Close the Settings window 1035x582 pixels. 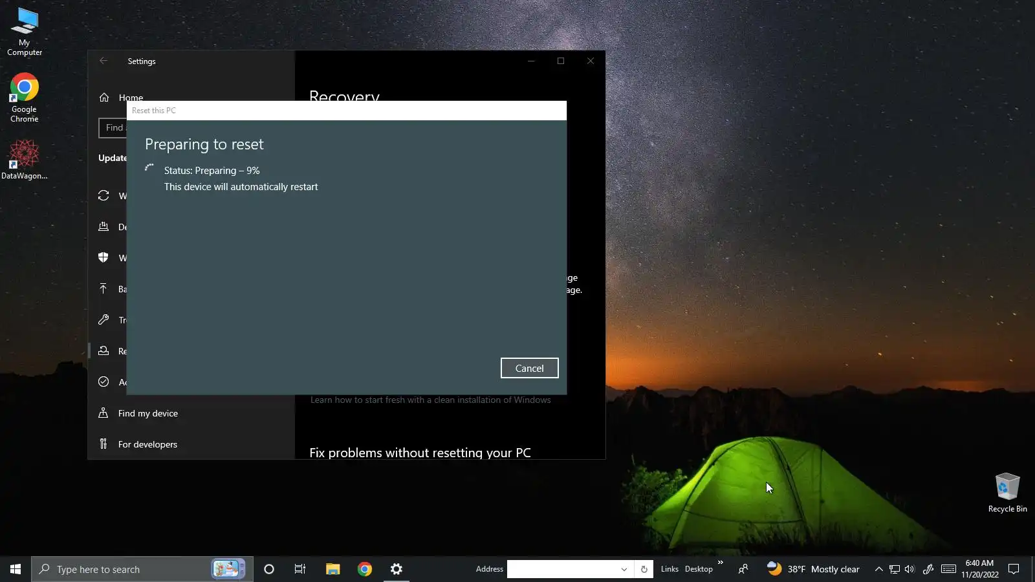point(591,61)
